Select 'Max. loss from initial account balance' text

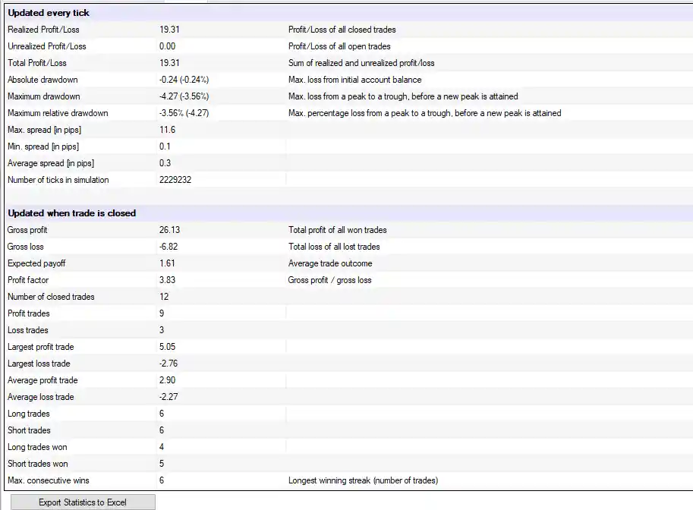(355, 80)
